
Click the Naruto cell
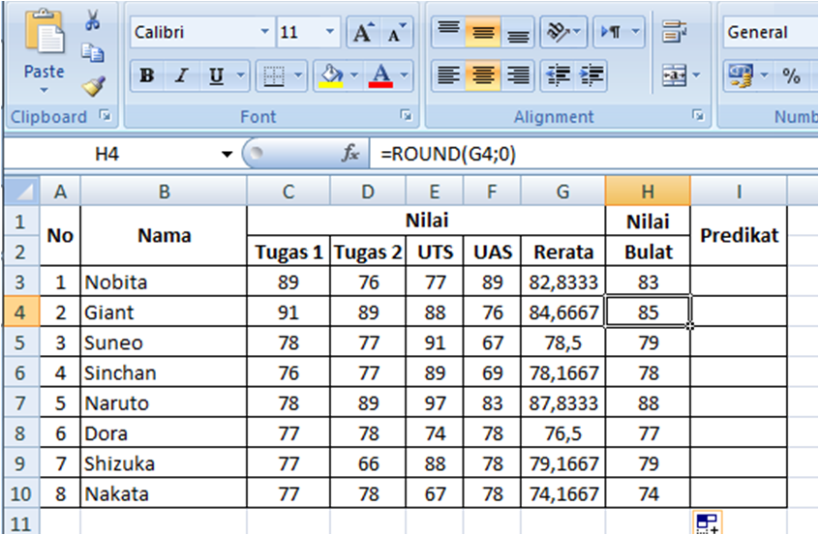pyautogui.click(x=164, y=403)
